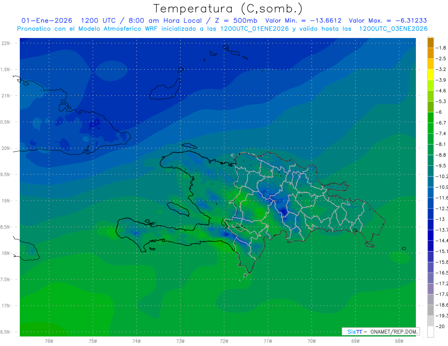Click the colorbar label "-1.8"

442,48
